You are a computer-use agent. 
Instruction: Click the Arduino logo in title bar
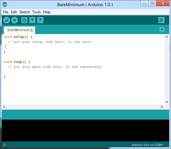(5, 4)
